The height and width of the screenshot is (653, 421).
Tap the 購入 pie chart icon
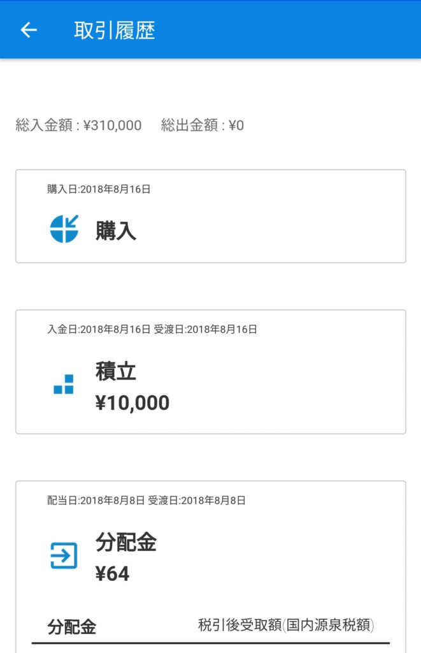tap(64, 229)
